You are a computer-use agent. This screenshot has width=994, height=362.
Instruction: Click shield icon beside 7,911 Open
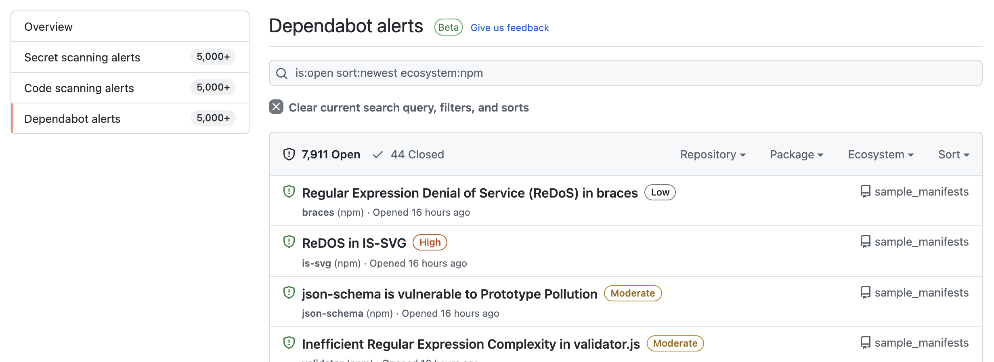[x=289, y=154]
